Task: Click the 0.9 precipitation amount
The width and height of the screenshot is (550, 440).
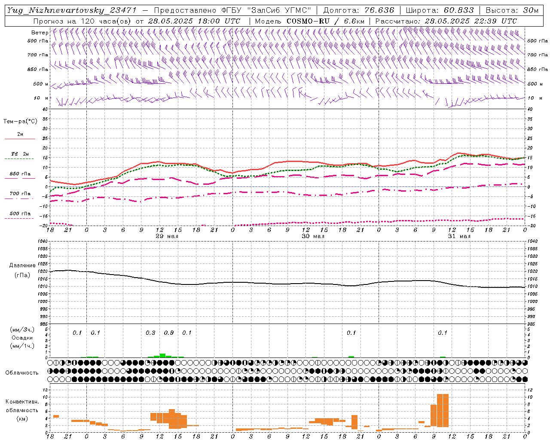Action: 169,333
